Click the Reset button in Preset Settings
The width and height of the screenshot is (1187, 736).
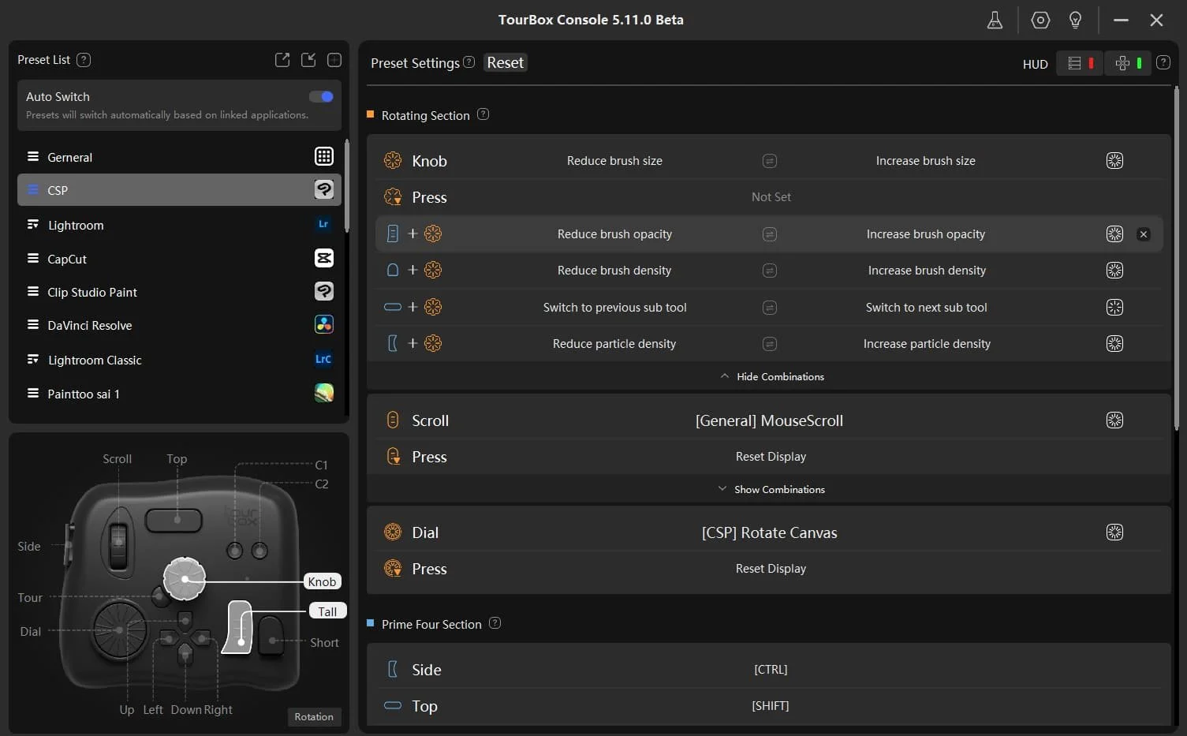505,62
